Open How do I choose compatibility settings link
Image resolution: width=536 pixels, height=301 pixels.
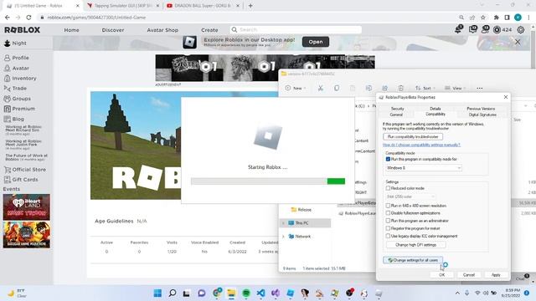pos(421,145)
